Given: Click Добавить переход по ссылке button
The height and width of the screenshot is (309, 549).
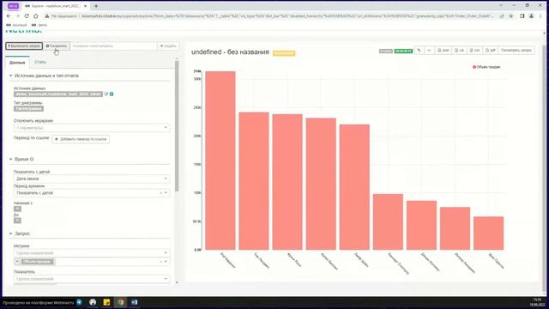Looking at the screenshot, I should (x=81, y=139).
